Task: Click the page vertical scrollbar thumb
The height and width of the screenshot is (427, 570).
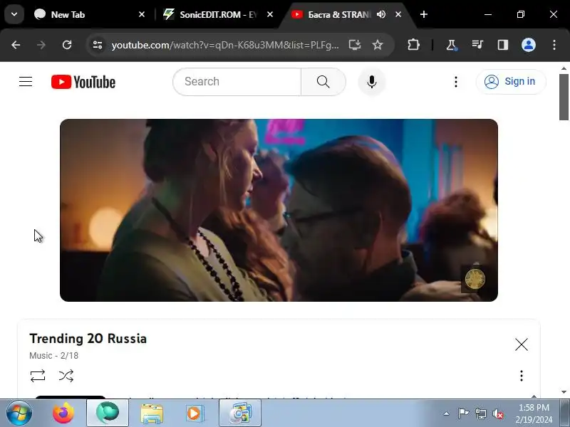Action: tap(564, 97)
